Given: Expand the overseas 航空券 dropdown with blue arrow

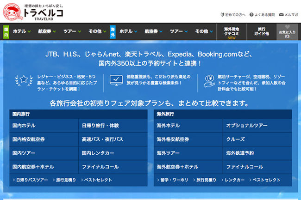Looking at the screenshot, I should click(154, 31).
